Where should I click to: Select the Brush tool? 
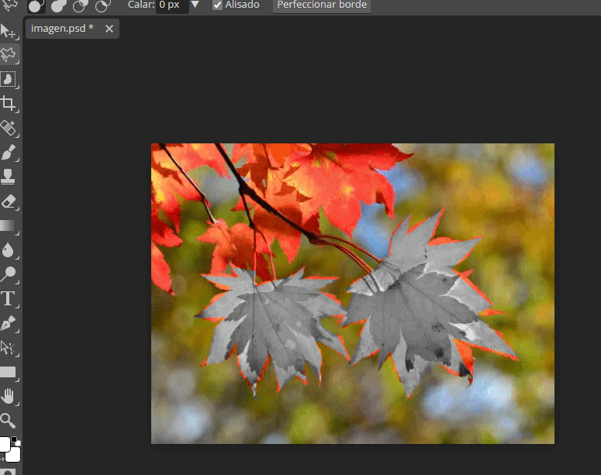[x=9, y=152]
